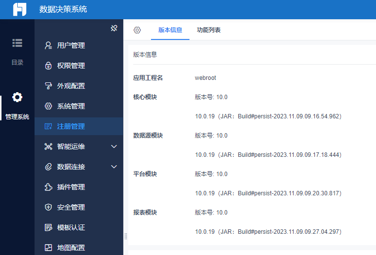Viewport: 376px width, 255px height.
Task: Click the 报表模块 label
Action: click(145, 213)
